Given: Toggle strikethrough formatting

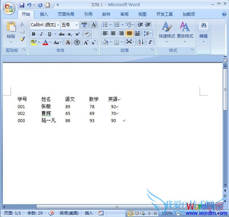Looking at the screenshot, I should (x=61, y=34).
